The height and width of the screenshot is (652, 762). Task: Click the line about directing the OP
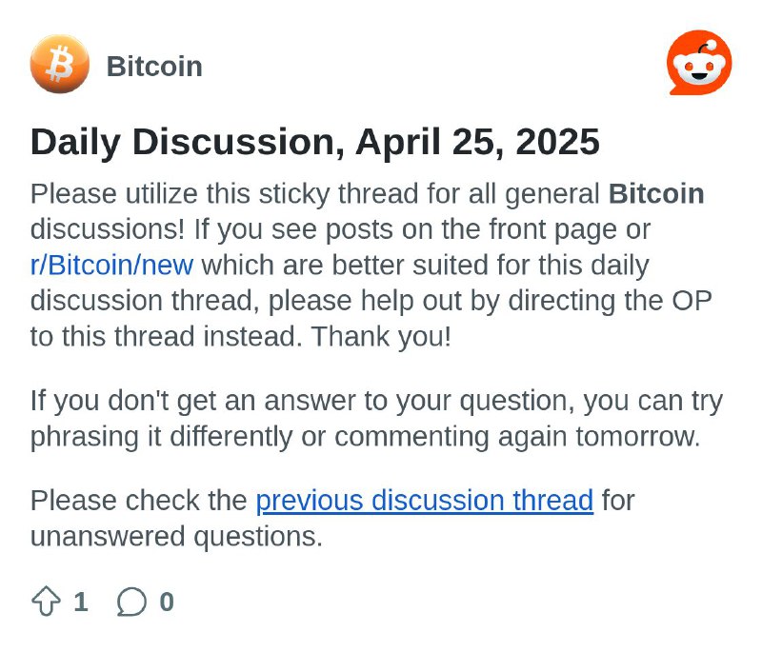[x=371, y=301]
